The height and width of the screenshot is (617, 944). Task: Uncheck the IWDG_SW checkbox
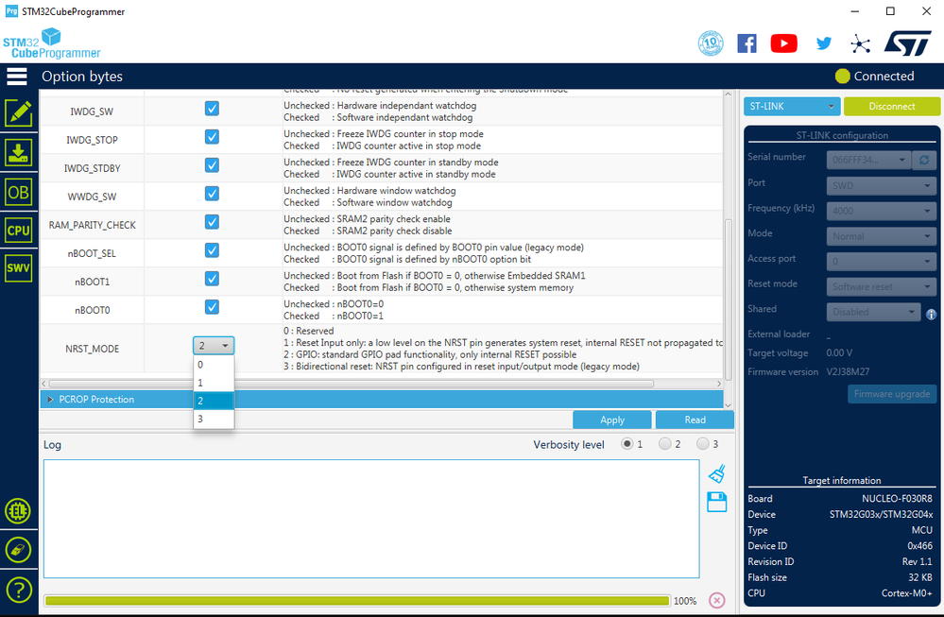coord(212,109)
